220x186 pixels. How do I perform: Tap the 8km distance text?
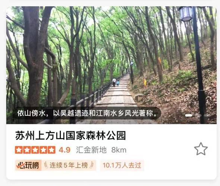pos(119,150)
